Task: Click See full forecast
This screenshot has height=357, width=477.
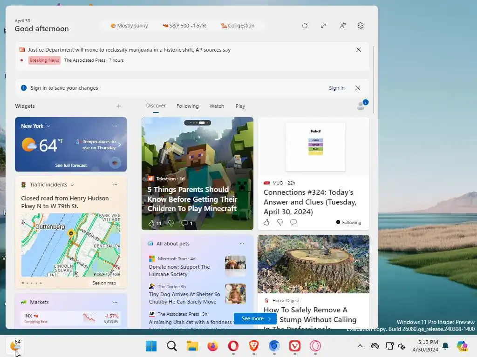Action: pos(71,165)
